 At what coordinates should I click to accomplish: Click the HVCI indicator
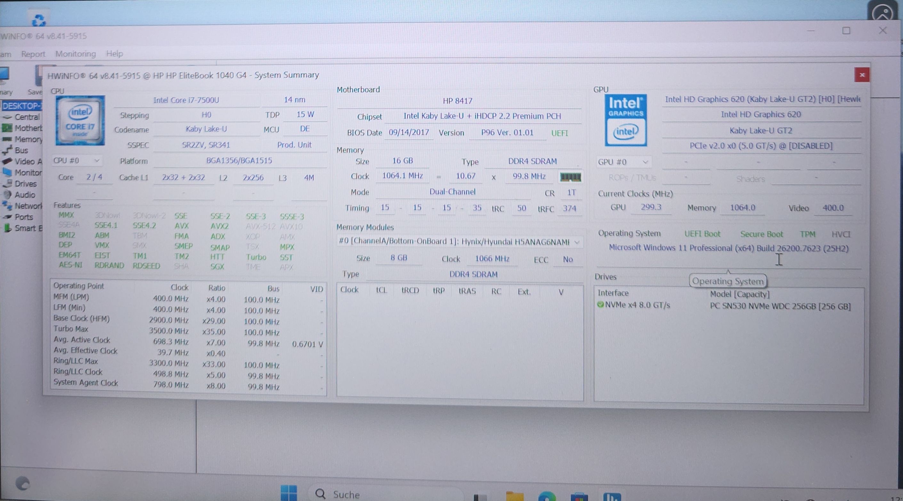tap(841, 235)
